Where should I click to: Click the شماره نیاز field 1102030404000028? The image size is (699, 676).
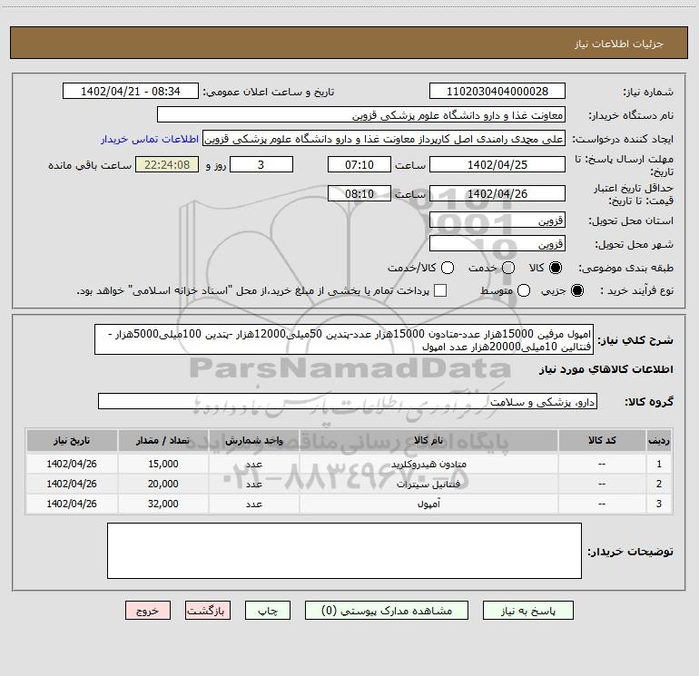(x=497, y=92)
